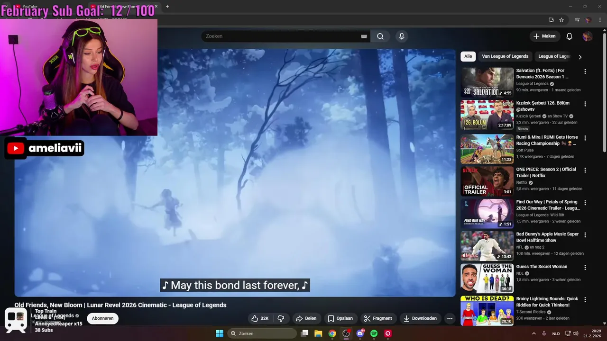Open Chrome media controls icon
The image size is (607, 341).
577,20
